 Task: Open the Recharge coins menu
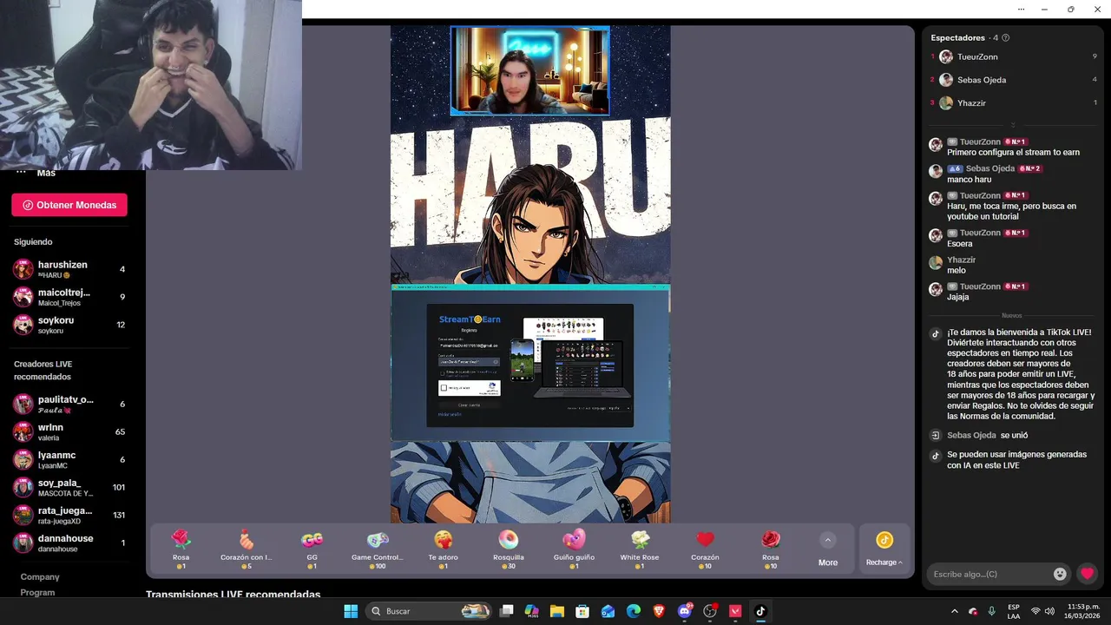coord(884,549)
